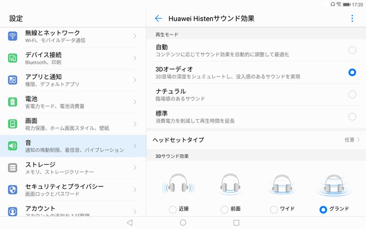Select the 近接 3D effect radio button
Viewport: 366px width, 229px height.
(x=172, y=210)
